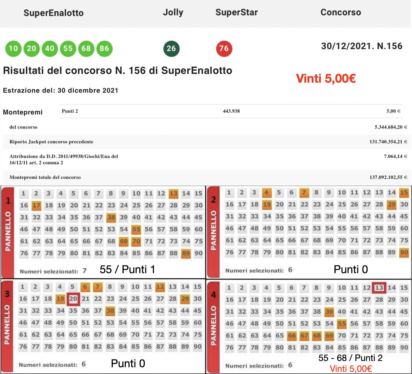
Task: Click the red SuperStar ball 76
Action: pos(224,49)
